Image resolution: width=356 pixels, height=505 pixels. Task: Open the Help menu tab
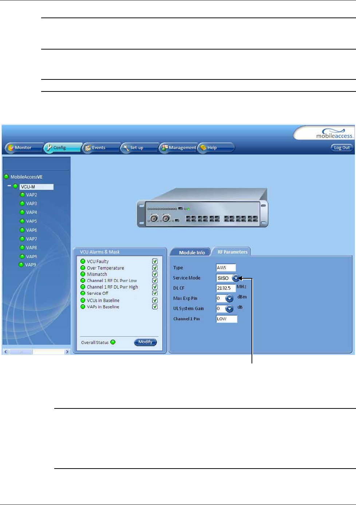pyautogui.click(x=216, y=148)
